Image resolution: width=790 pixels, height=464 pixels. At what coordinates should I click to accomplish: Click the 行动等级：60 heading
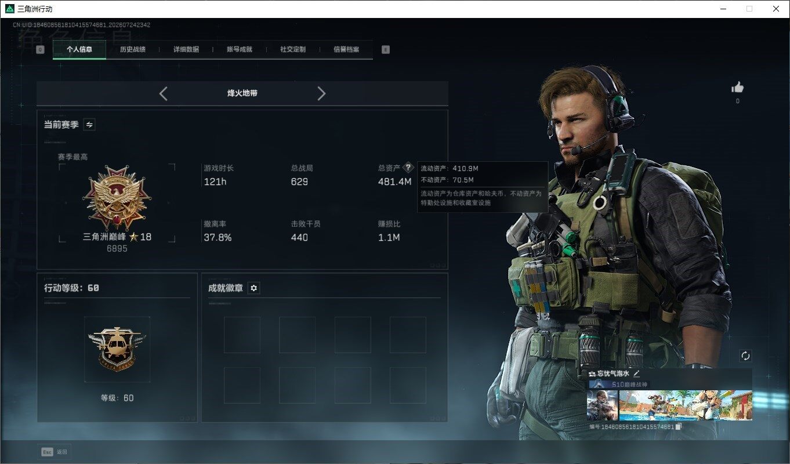point(72,288)
